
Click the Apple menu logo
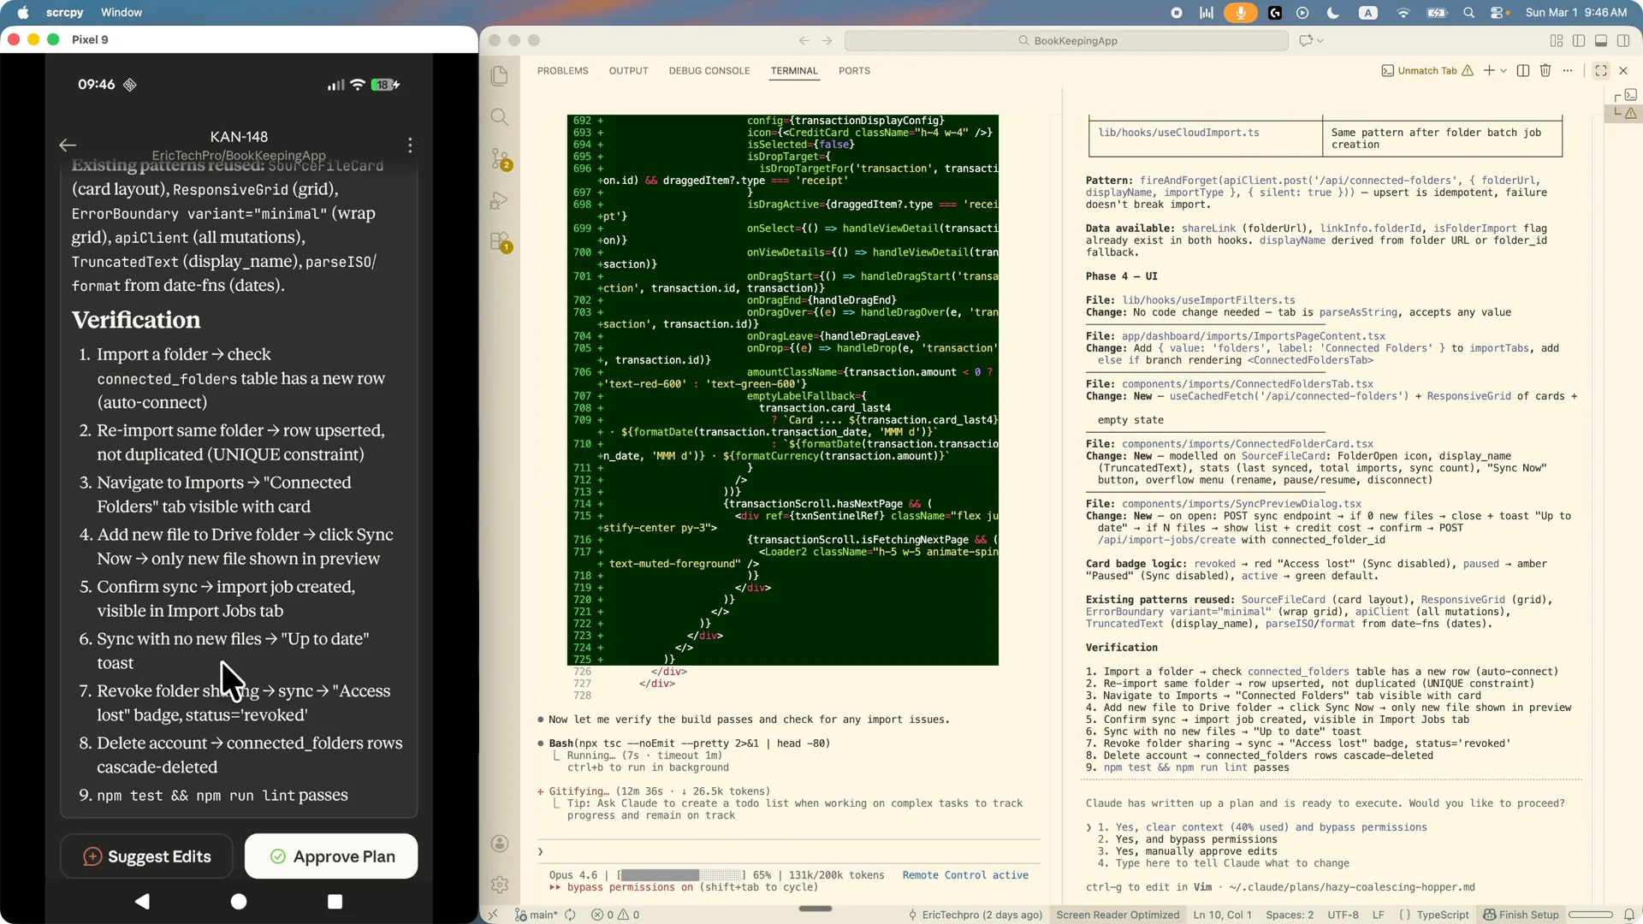point(23,13)
